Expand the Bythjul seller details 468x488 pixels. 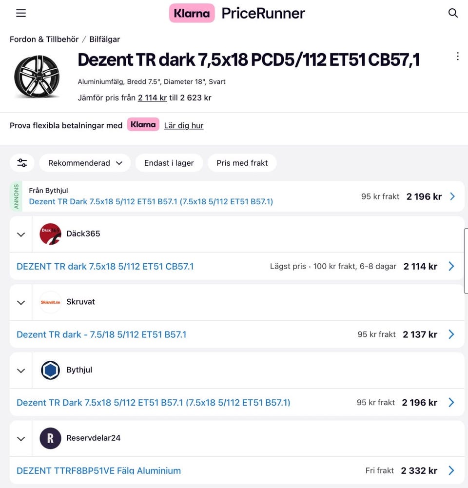[x=21, y=371]
